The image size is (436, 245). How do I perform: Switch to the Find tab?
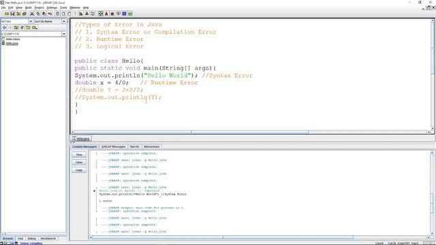tap(20, 239)
